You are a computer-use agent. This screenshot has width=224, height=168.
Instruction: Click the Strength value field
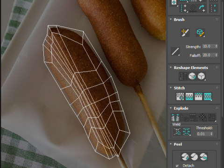pos(208,46)
